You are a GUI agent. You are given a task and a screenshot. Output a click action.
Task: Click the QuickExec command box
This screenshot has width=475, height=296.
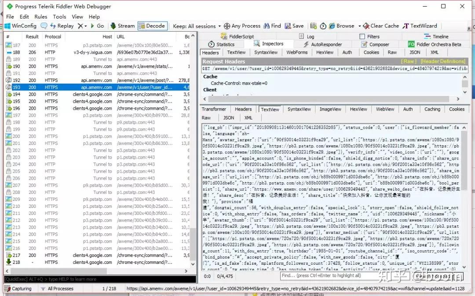(x=100, y=279)
